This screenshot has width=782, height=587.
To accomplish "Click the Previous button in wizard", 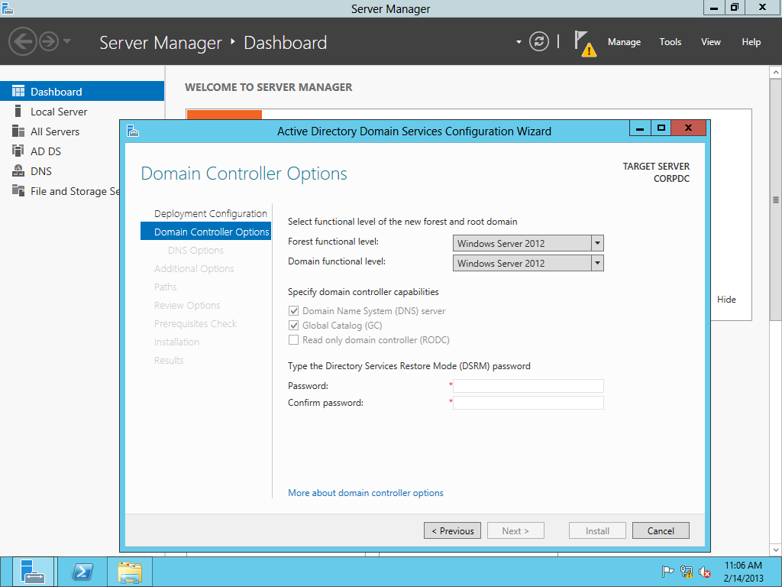I will tap(453, 531).
